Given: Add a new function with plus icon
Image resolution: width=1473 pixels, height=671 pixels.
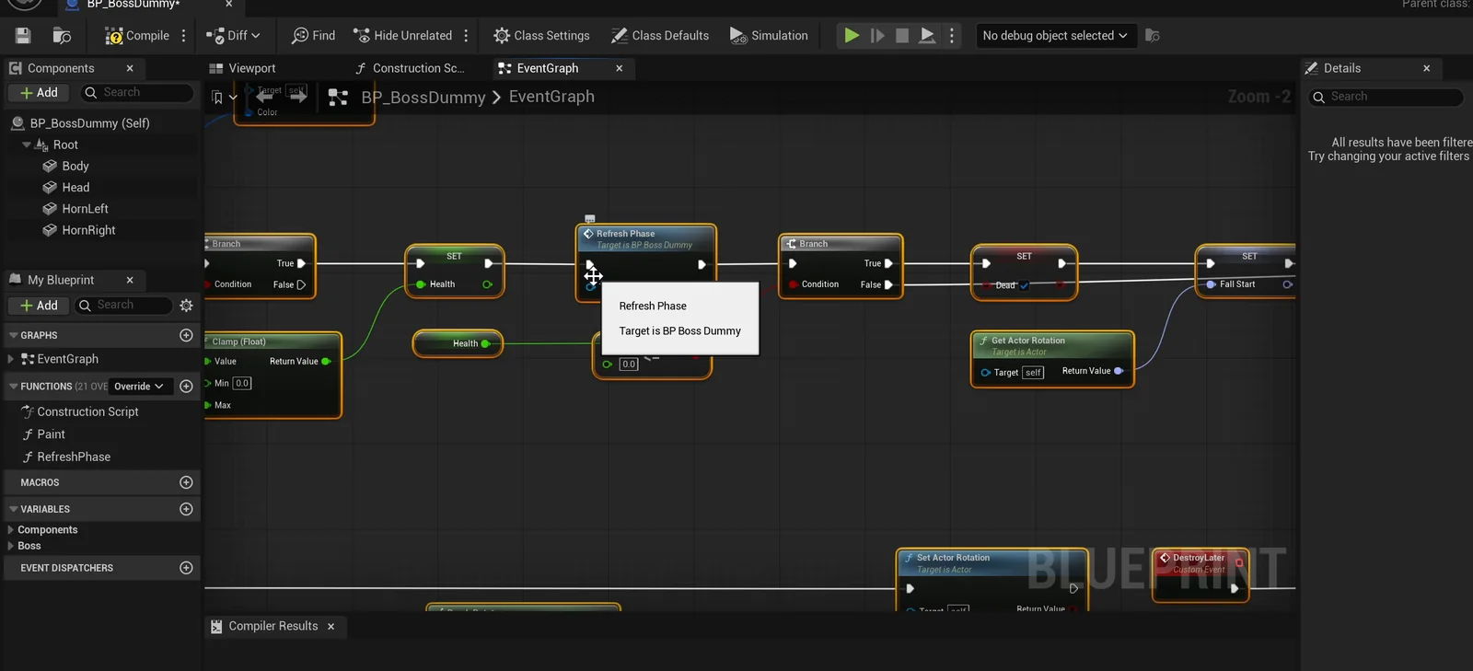Looking at the screenshot, I should [x=186, y=387].
